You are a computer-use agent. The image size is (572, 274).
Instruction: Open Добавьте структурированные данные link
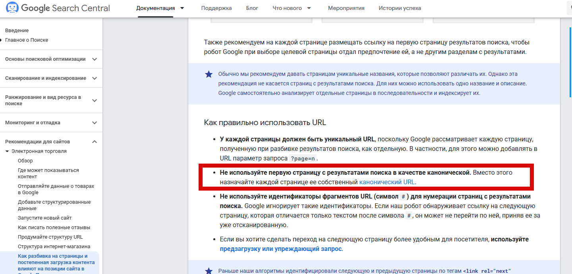click(55, 205)
